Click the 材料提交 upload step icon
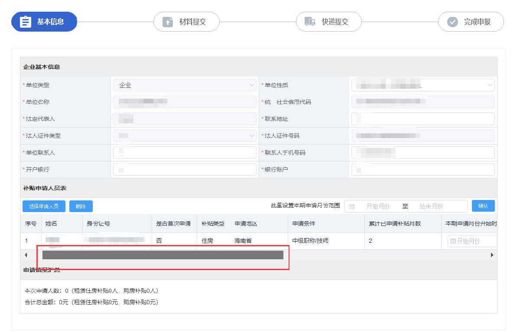 [167, 22]
